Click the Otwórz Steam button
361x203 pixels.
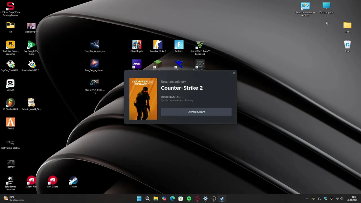point(196,112)
